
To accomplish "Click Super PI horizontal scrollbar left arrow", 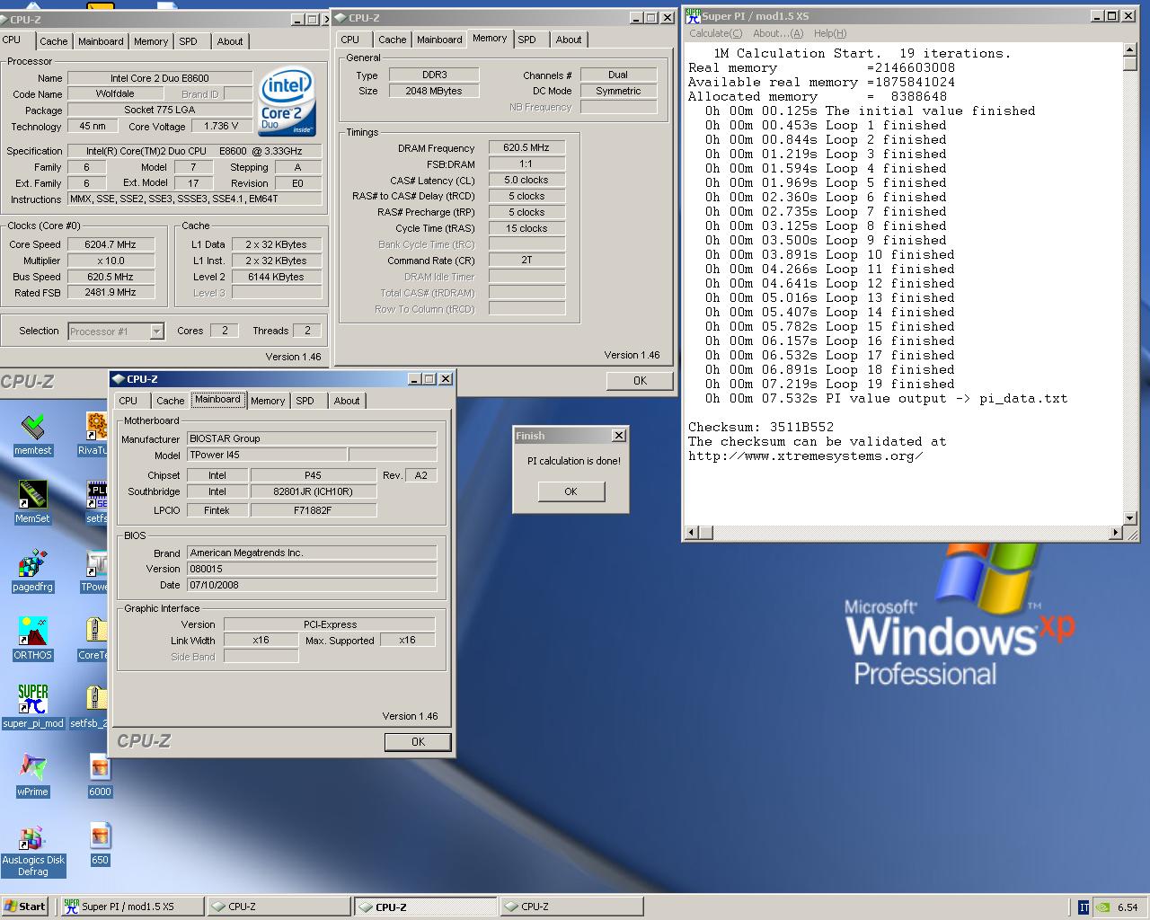I will (x=692, y=533).
